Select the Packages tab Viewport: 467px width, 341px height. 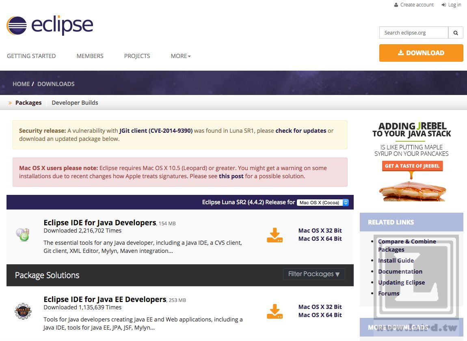(x=28, y=102)
